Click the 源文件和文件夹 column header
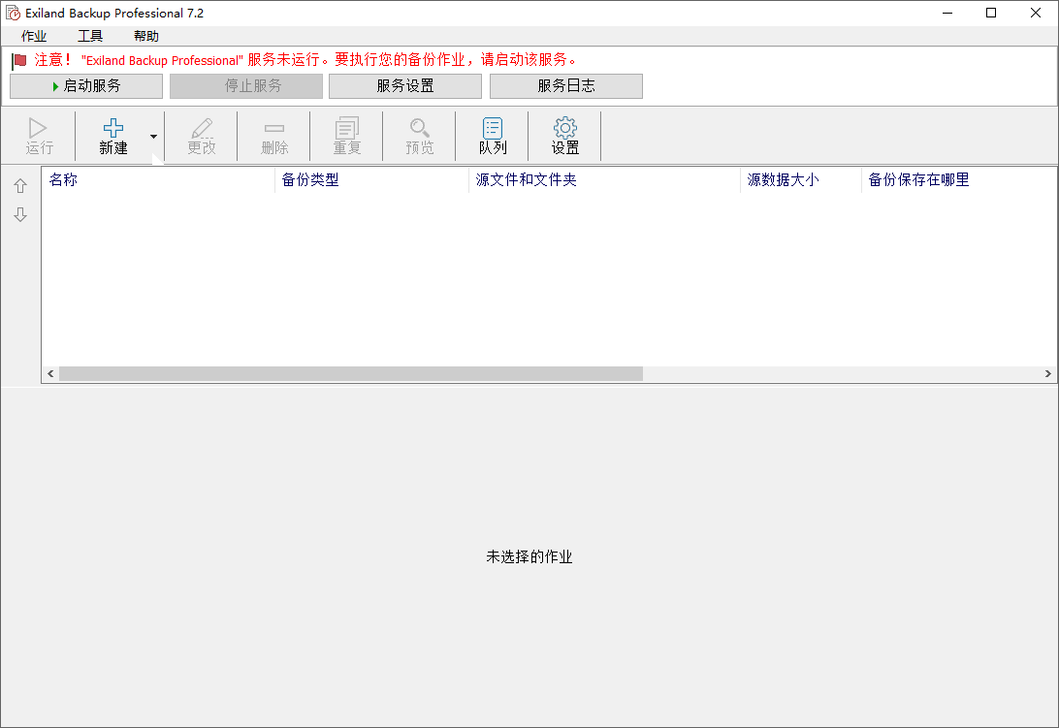This screenshot has height=728, width=1059. click(604, 179)
